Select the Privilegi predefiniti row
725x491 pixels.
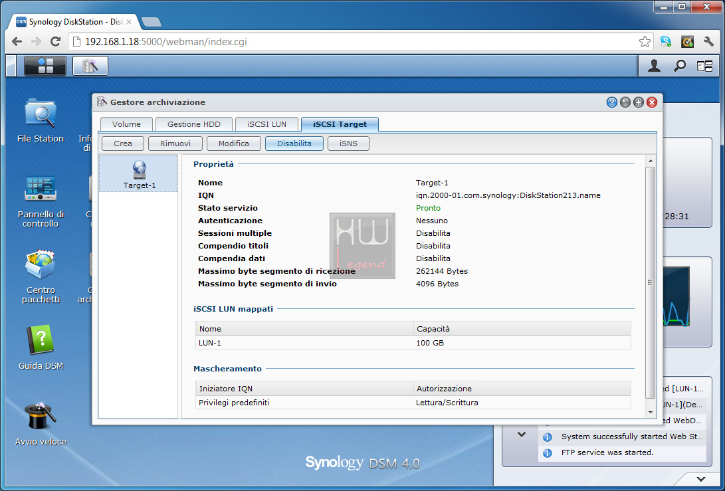pos(413,402)
